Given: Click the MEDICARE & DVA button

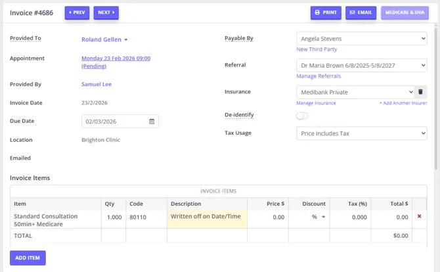Looking at the screenshot, I should (x=405, y=12).
